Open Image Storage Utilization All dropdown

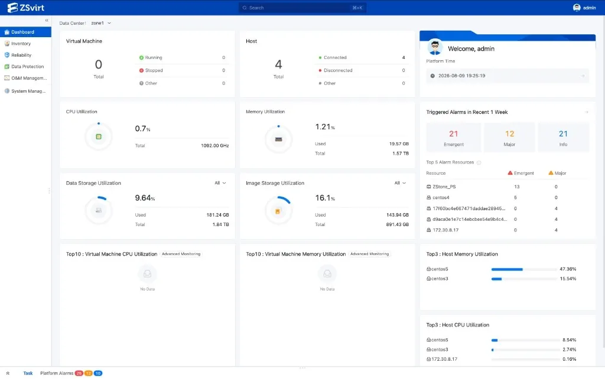[400, 183]
